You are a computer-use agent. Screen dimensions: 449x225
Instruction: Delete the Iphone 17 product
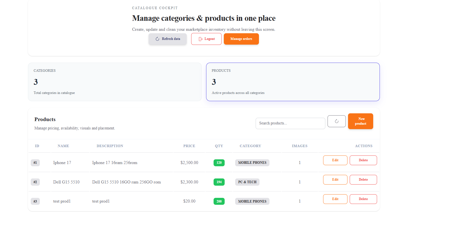click(363, 160)
